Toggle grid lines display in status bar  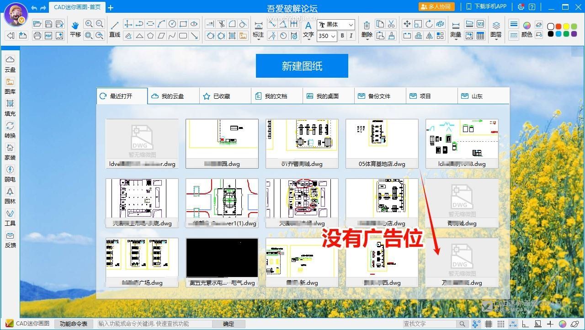click(x=489, y=324)
